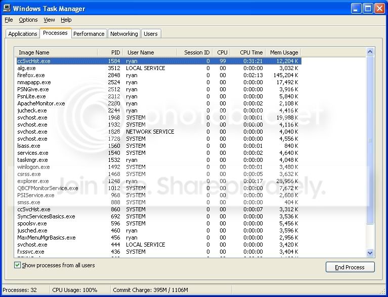The image size is (388, 297).
Task: Select svchost.exe with PID 444
Action: tap(159, 245)
